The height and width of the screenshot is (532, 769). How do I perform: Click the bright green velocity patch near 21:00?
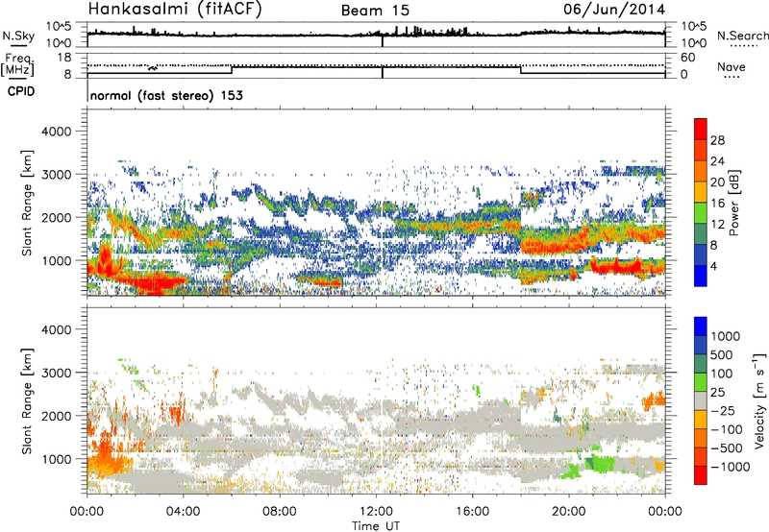point(599,464)
